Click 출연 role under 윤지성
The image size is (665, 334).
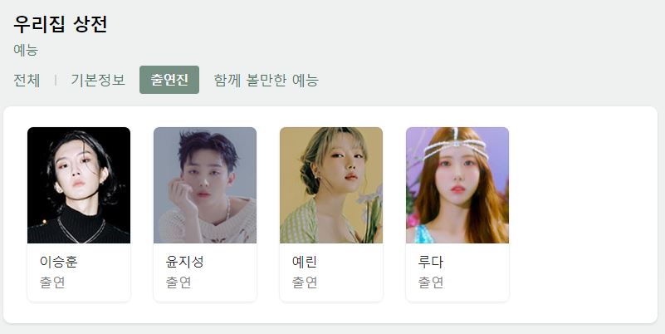(x=178, y=282)
